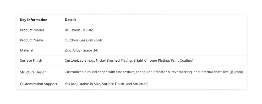Select the 'Structure Design' row label
This screenshot has width=262, height=104.
tap(33, 72)
